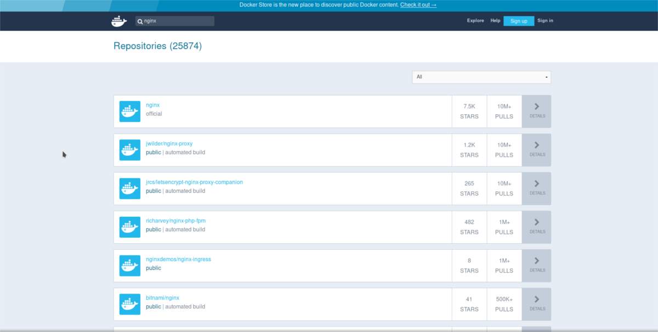Click the search magnifier icon
Viewport: 658px width, 332px height.
140,21
